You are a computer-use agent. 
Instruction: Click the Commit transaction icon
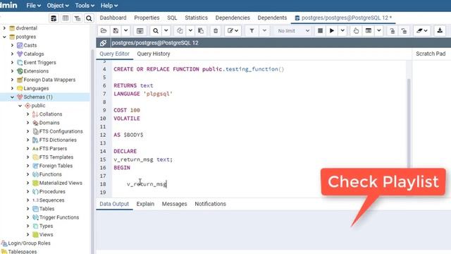pos(392,30)
